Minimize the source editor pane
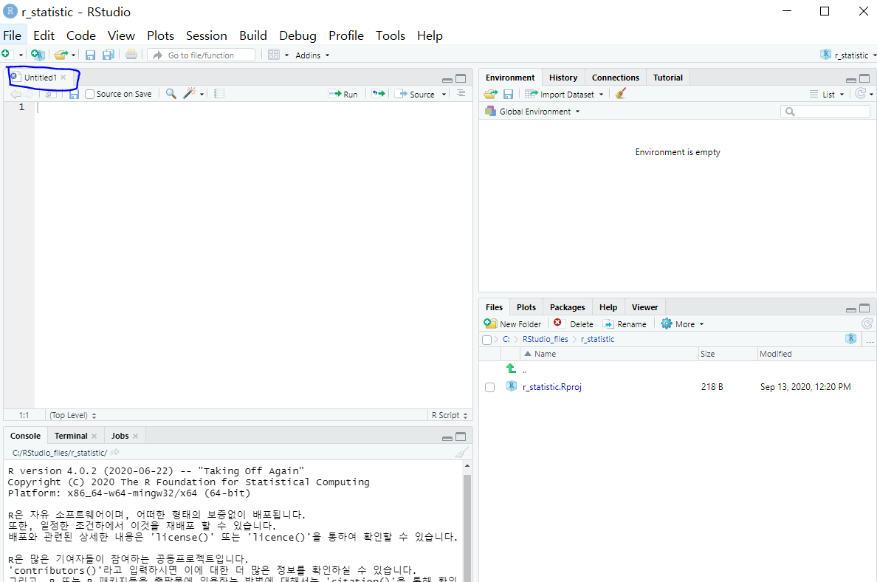 pos(447,80)
